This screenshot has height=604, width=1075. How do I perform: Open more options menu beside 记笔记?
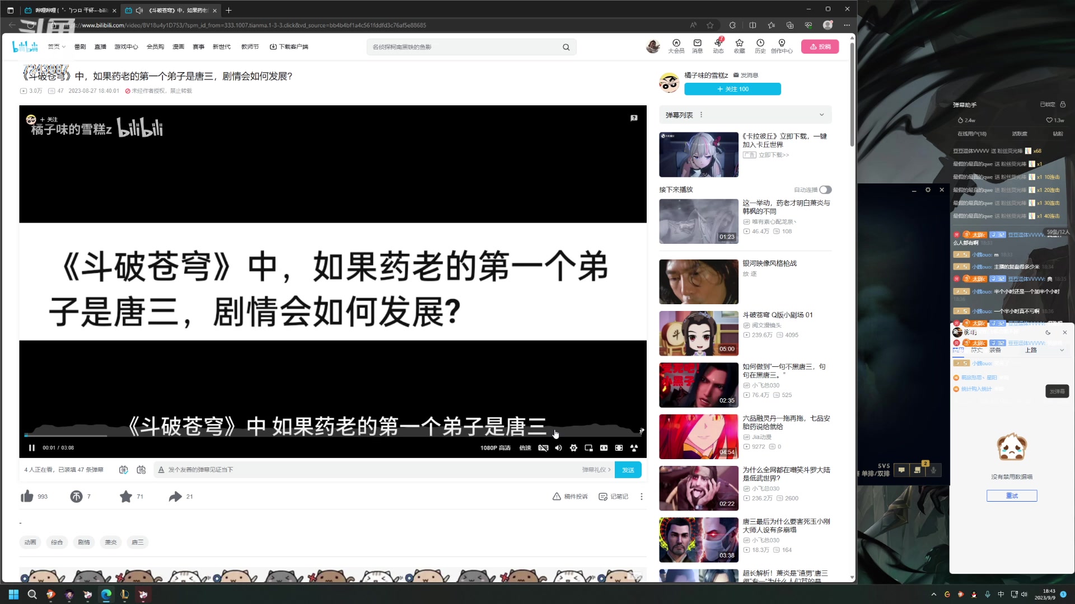click(642, 497)
